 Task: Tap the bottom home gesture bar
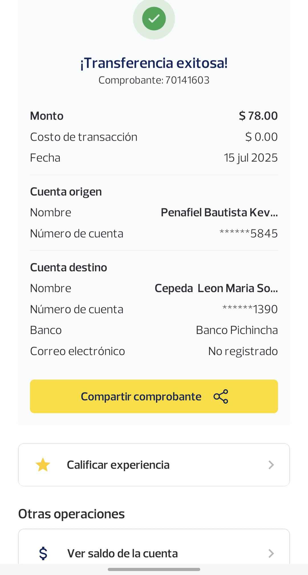tap(154, 569)
